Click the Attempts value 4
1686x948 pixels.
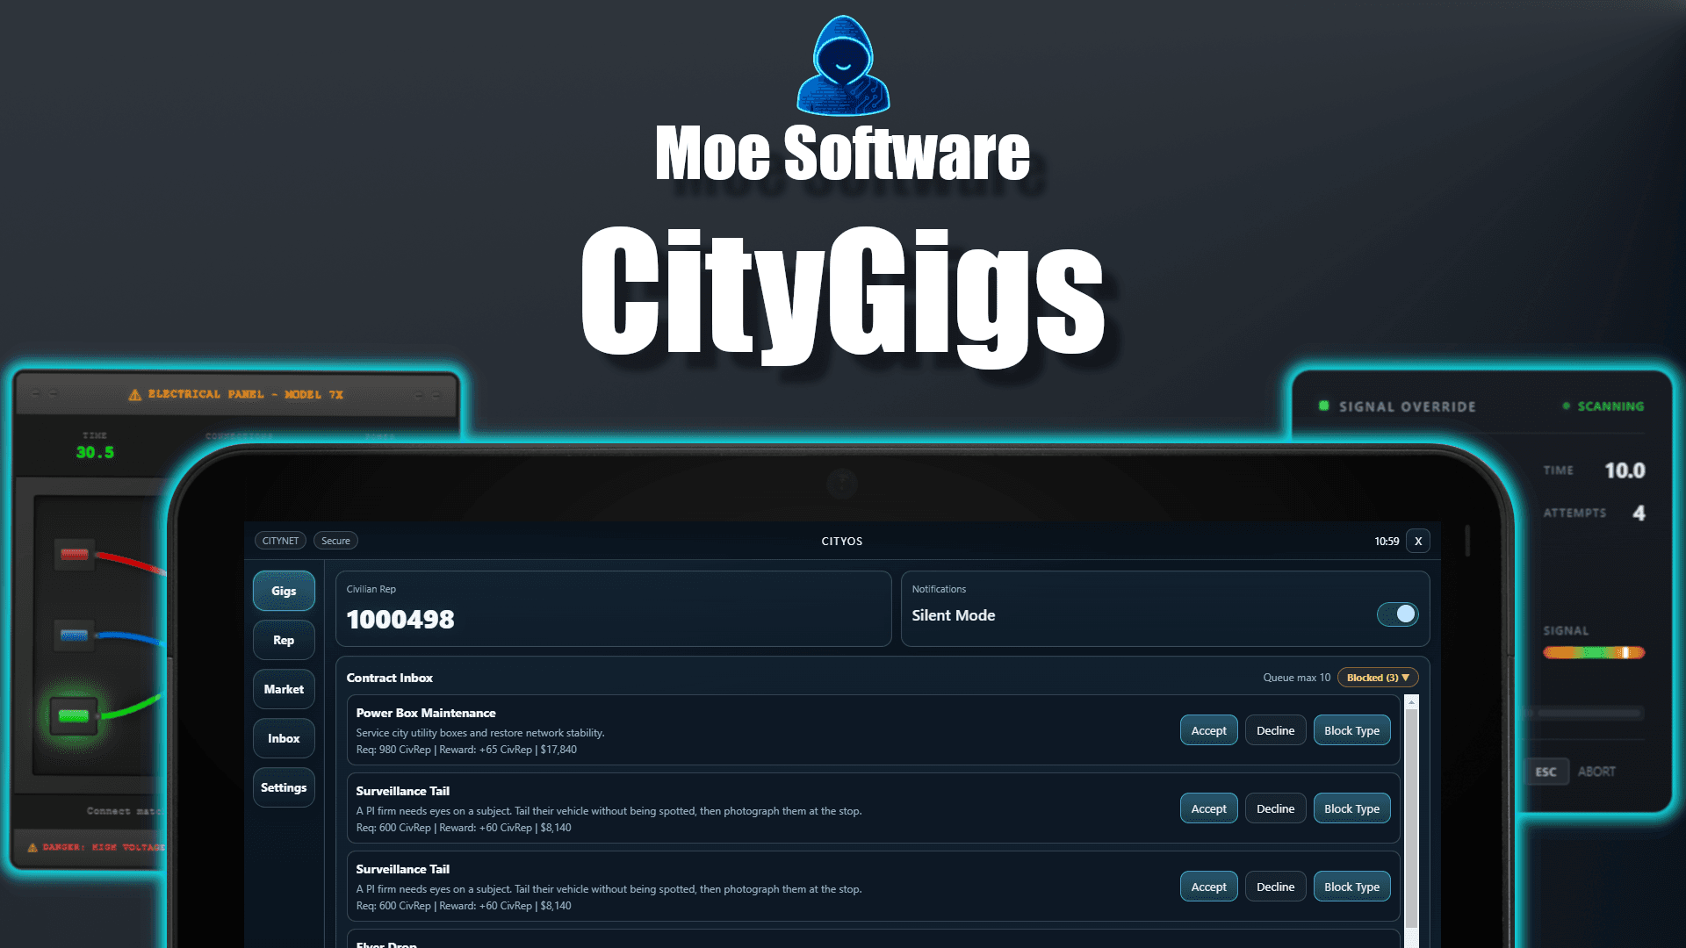coord(1639,513)
